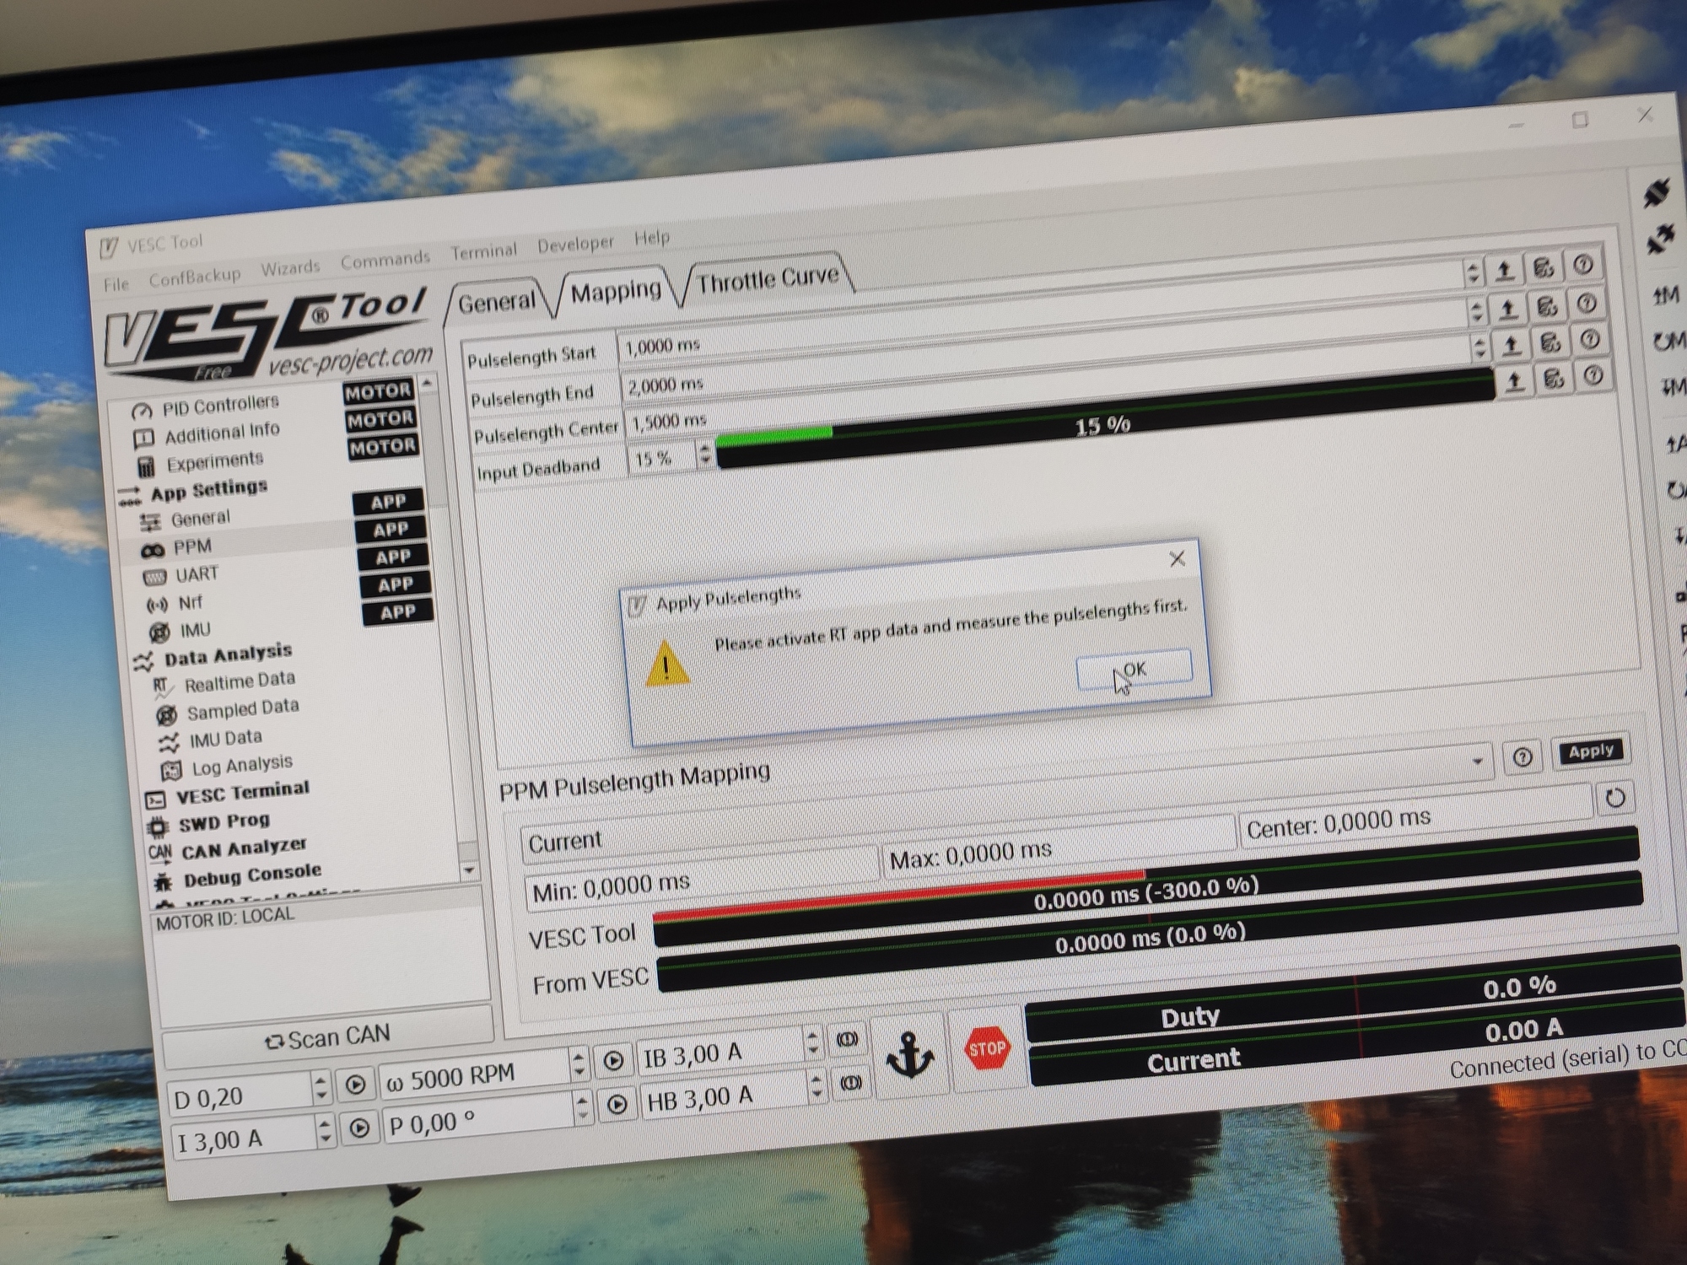
Task: Apply IB 3,00 A brake button
Action: (x=847, y=1040)
